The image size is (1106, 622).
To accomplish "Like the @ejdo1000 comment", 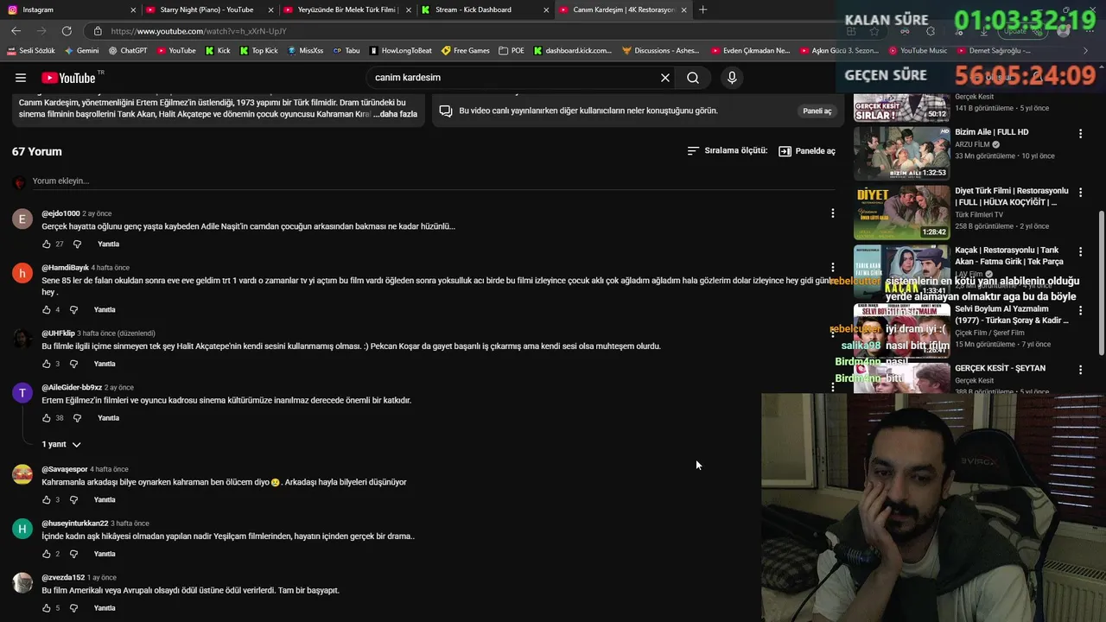I will click(47, 244).
